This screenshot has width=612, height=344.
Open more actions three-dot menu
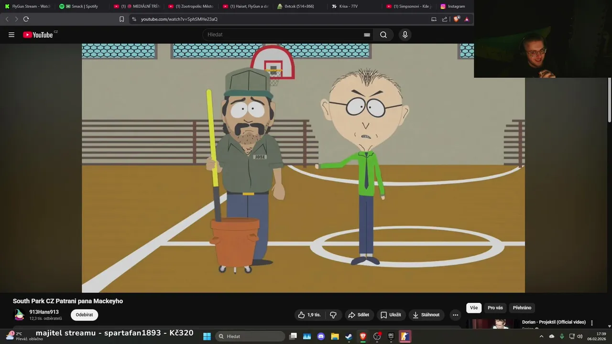pyautogui.click(x=455, y=315)
